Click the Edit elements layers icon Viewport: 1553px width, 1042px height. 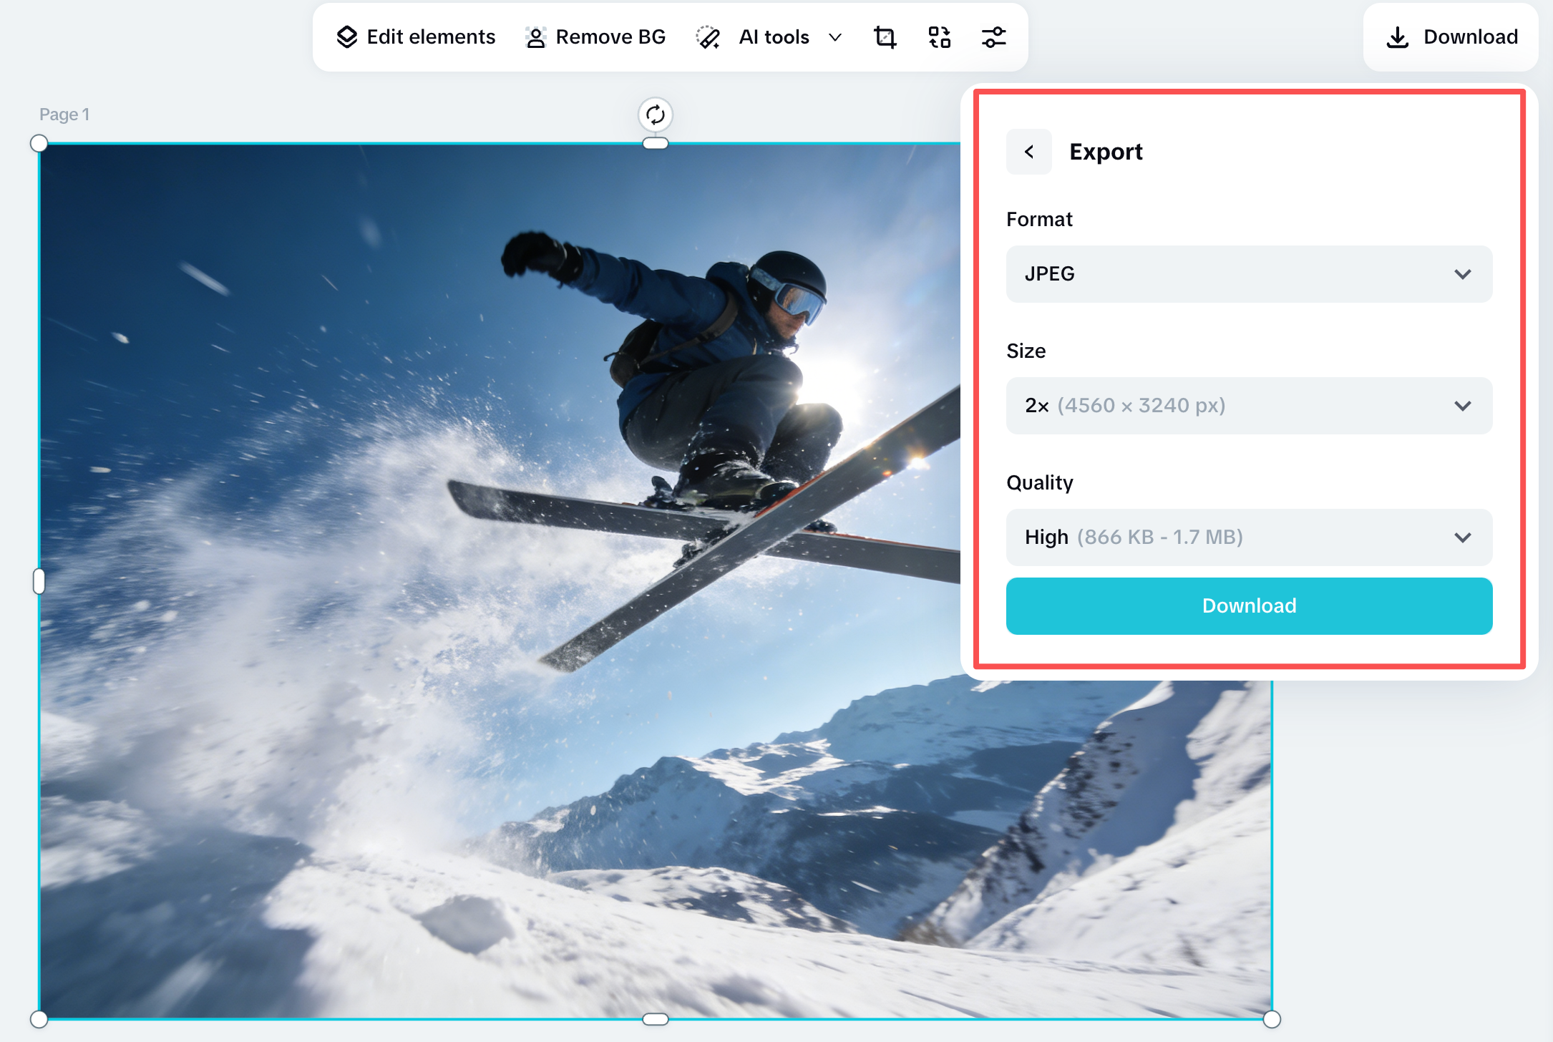coord(347,37)
